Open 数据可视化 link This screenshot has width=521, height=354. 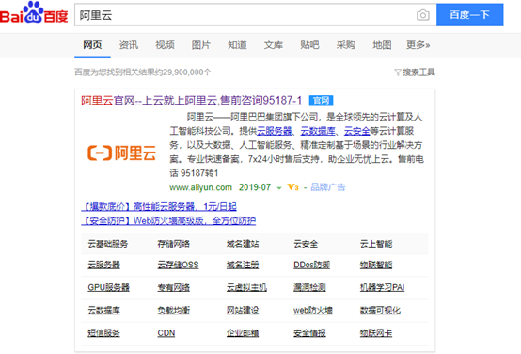point(381,311)
